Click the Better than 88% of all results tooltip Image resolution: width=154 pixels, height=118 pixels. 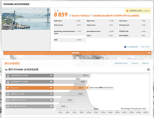click(x=101, y=87)
